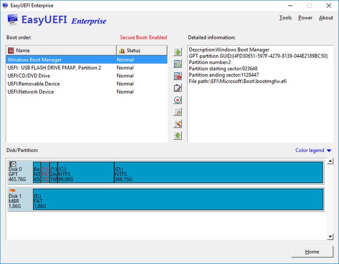Create a new boot entry
The image size is (339, 264).
[178, 64]
